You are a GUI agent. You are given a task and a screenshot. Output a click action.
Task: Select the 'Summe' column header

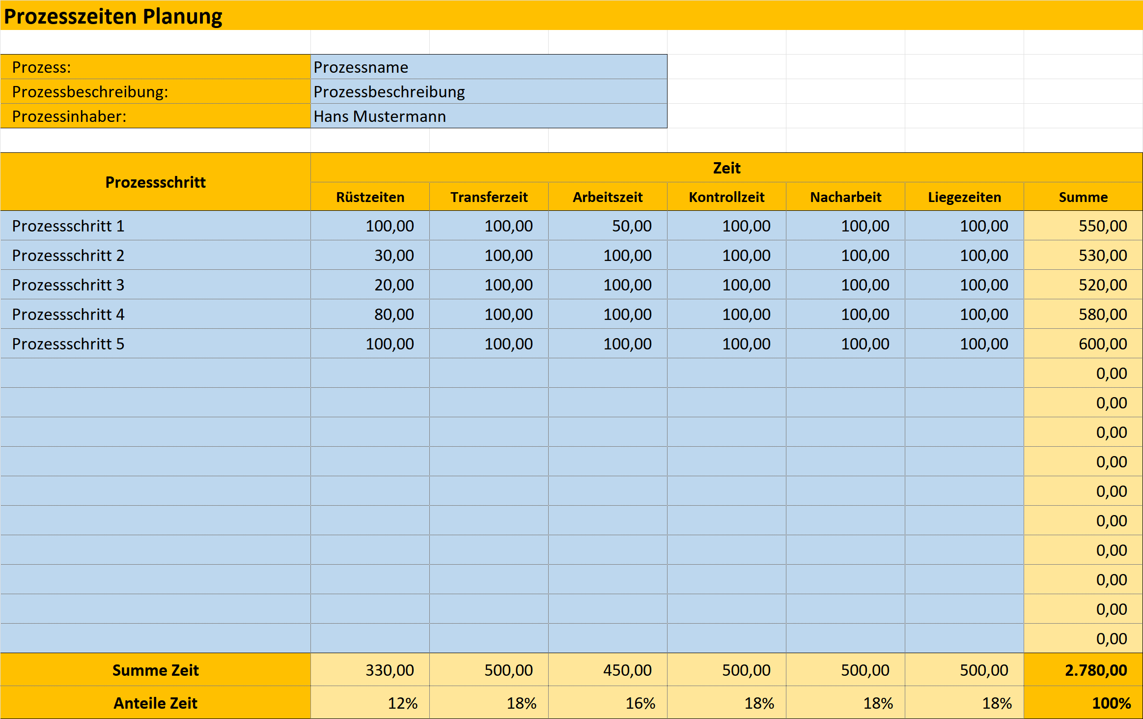(1083, 197)
